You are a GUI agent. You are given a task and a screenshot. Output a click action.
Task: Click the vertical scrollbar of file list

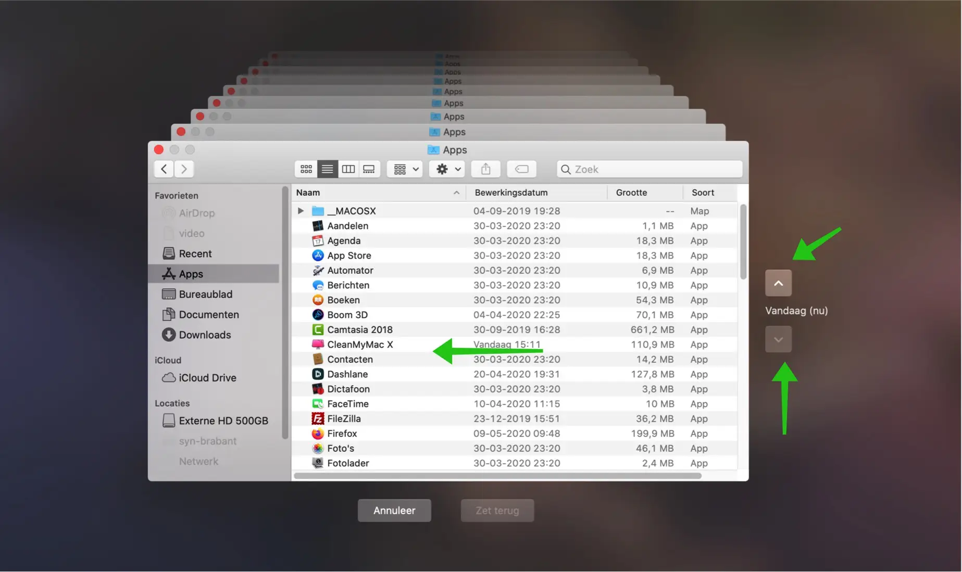click(743, 242)
